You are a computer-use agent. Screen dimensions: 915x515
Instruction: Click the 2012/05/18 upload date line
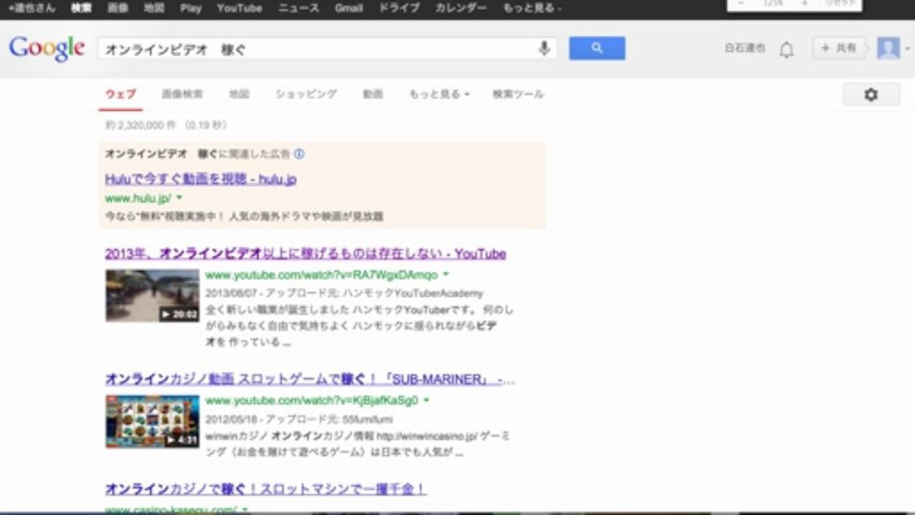point(298,419)
